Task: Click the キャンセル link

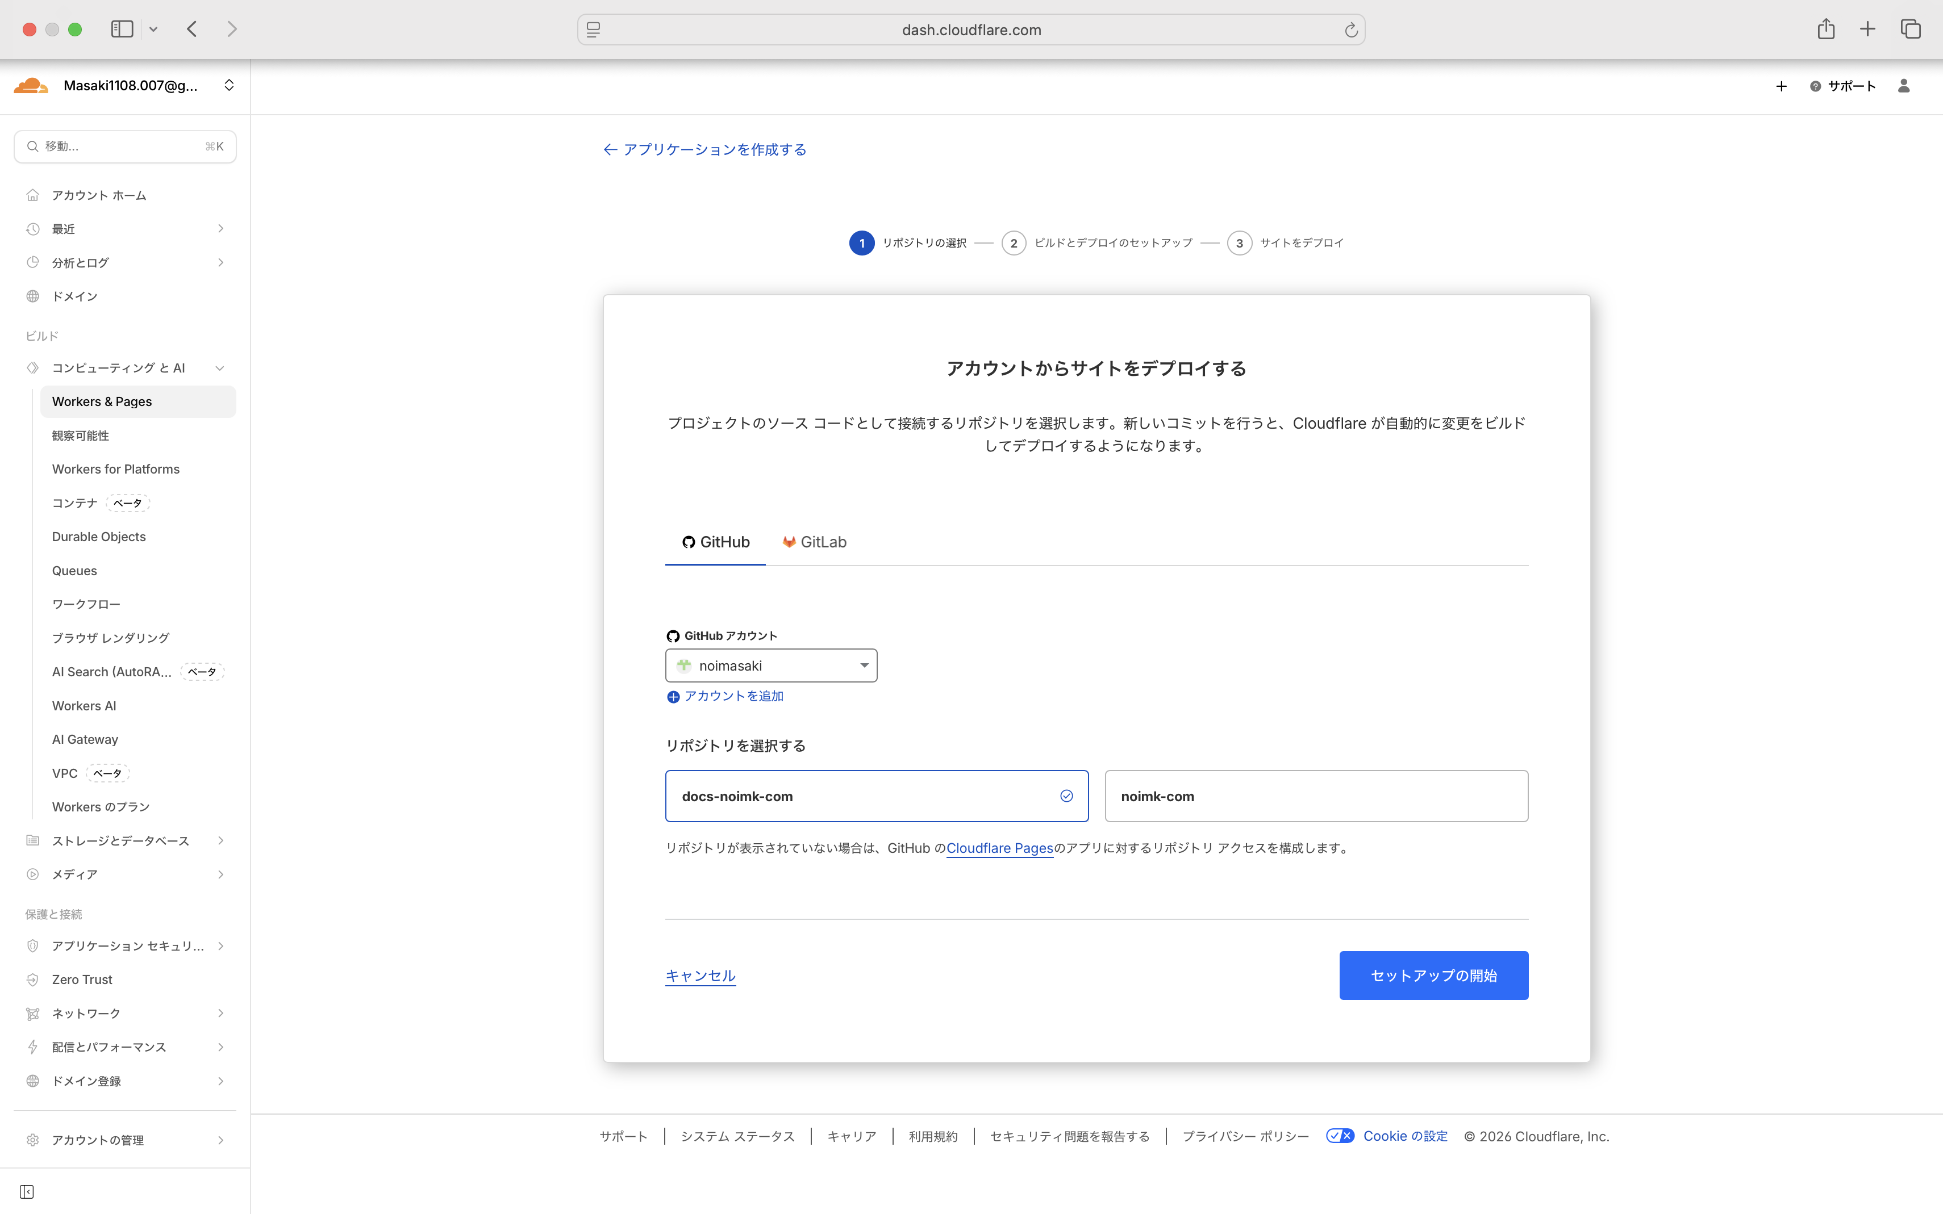Action: [x=701, y=975]
